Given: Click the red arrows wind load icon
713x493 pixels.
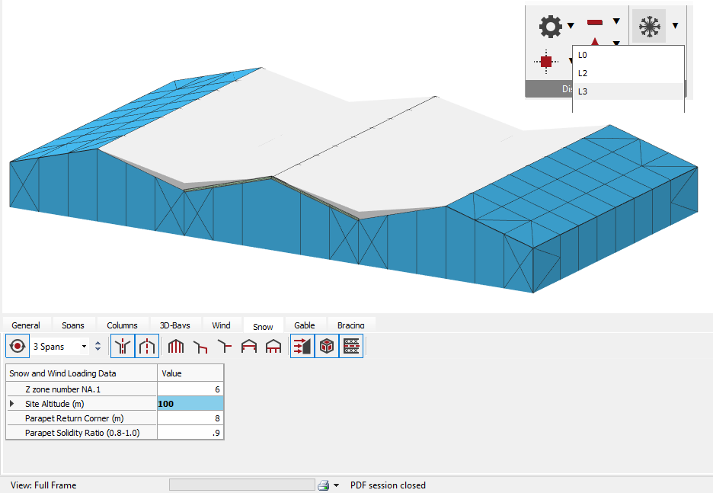Looking at the screenshot, I should (x=302, y=346).
